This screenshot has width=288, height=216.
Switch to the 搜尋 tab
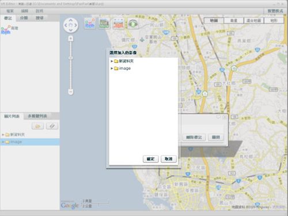click(x=39, y=18)
